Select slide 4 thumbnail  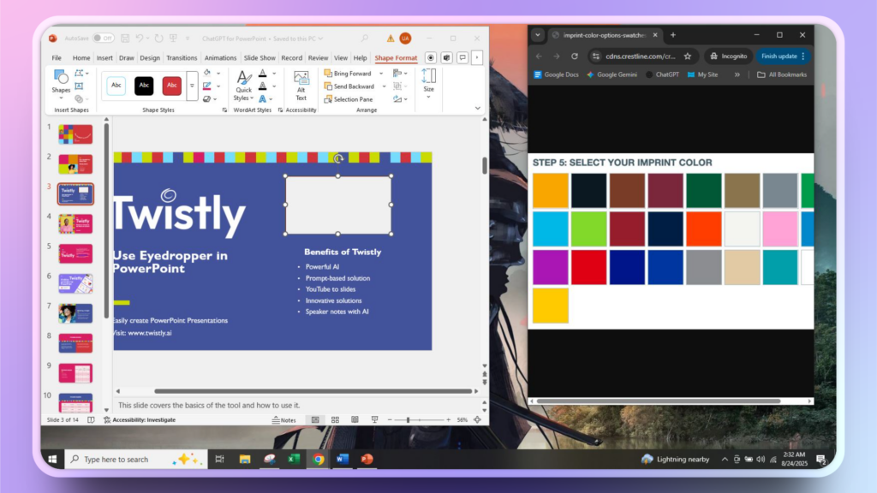tap(75, 223)
